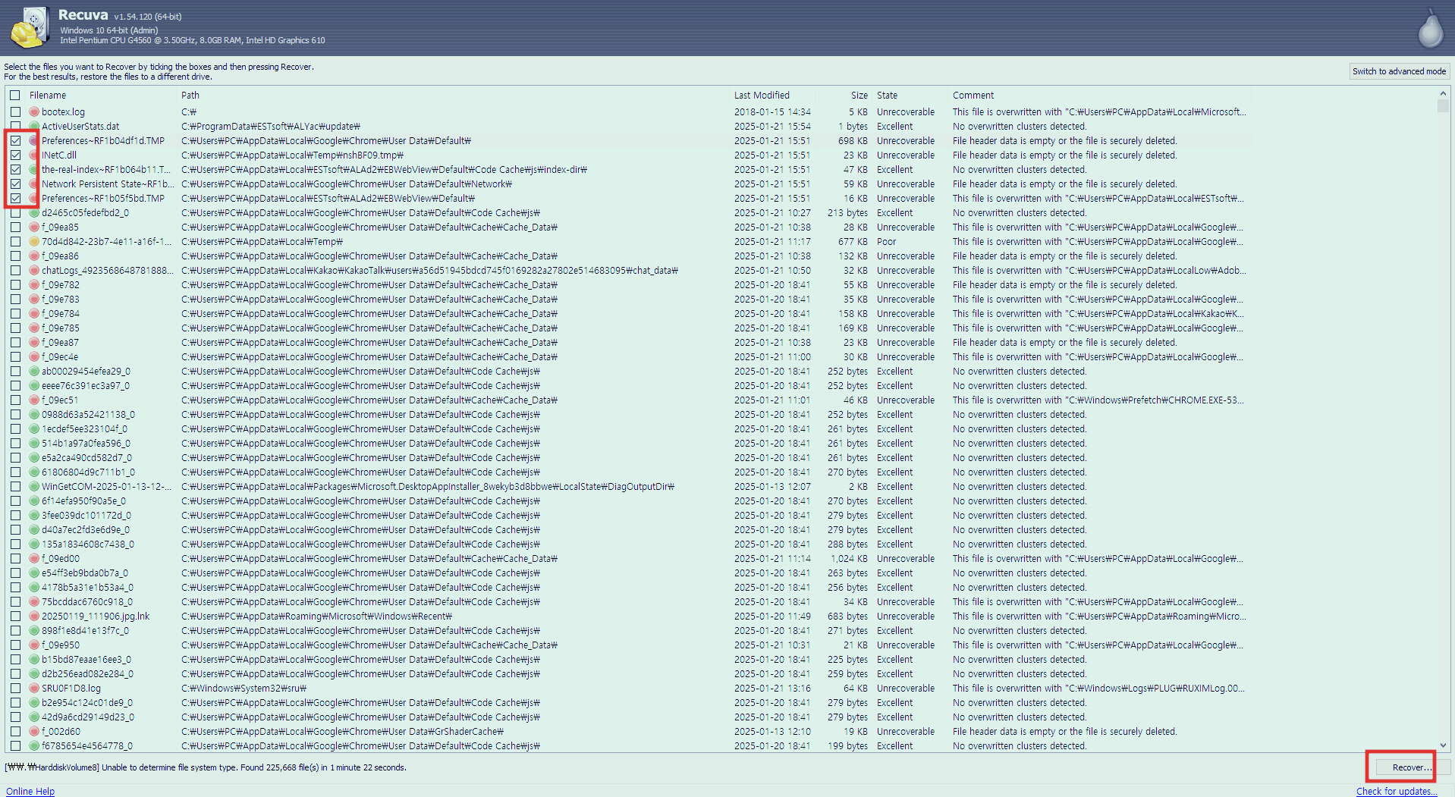Sort by the Comment column header
The width and height of the screenshot is (1455, 797).
(x=973, y=96)
